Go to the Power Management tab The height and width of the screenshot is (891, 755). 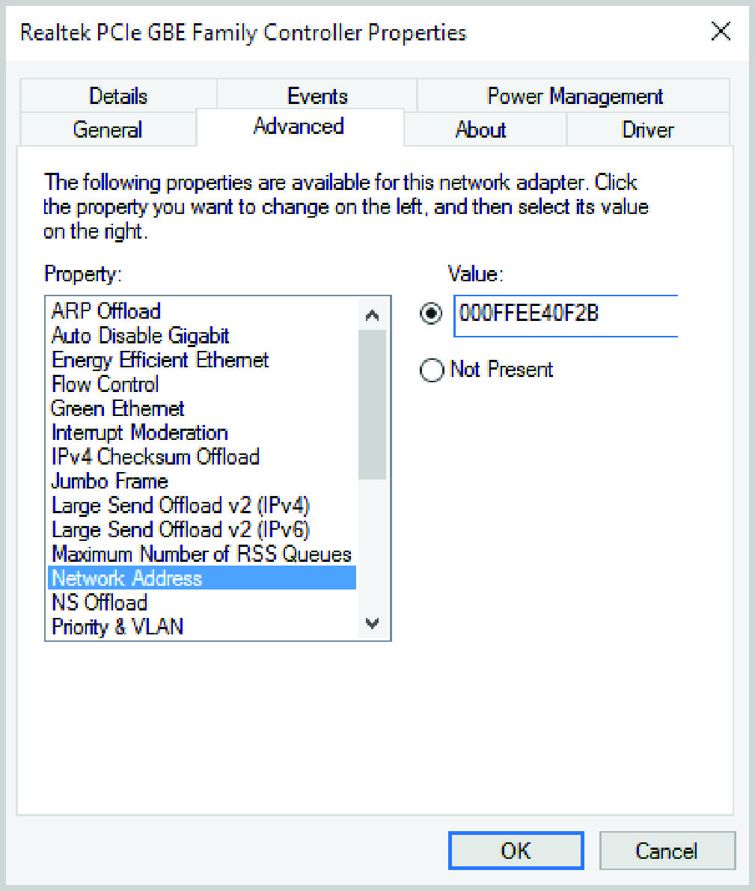(574, 96)
